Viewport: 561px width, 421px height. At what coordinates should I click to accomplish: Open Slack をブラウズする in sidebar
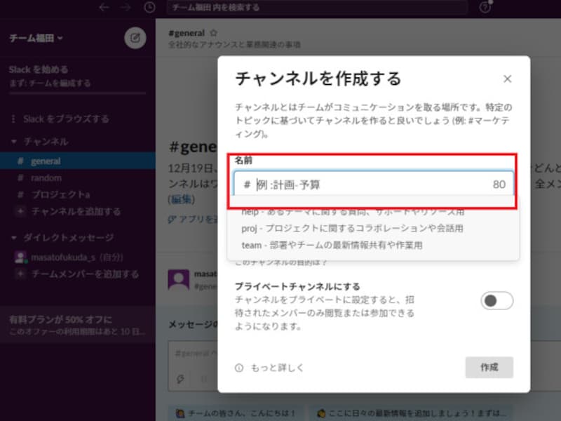pyautogui.click(x=66, y=119)
